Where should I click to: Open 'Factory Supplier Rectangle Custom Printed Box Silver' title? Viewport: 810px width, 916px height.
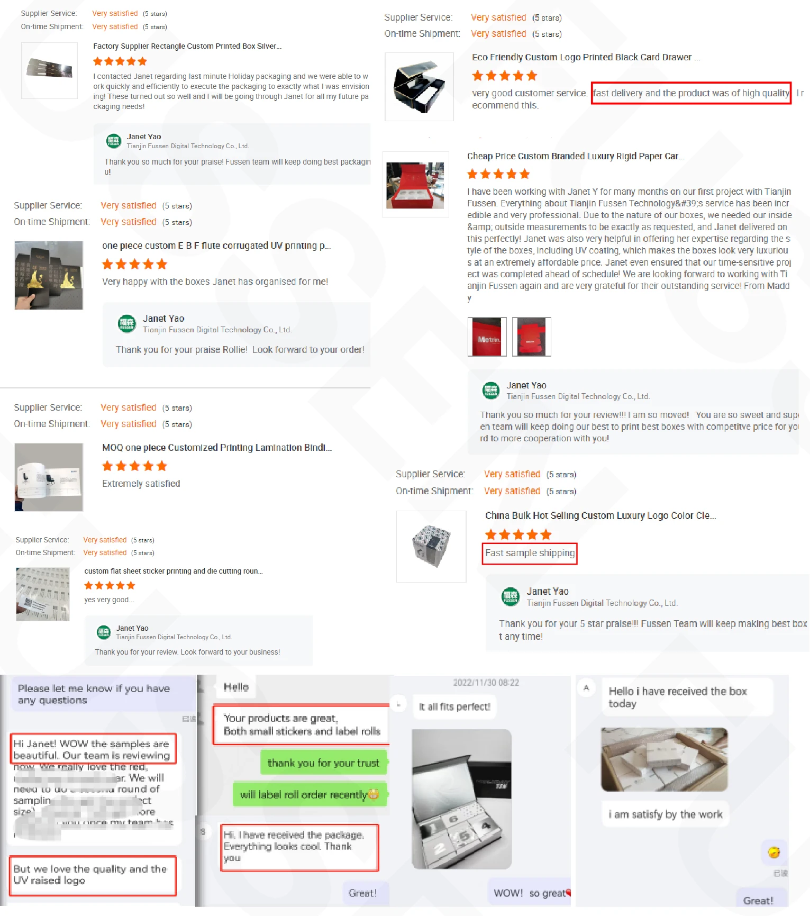[187, 46]
